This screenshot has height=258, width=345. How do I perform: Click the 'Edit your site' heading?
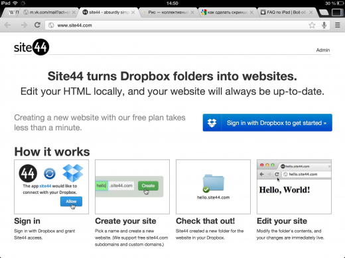(282, 221)
